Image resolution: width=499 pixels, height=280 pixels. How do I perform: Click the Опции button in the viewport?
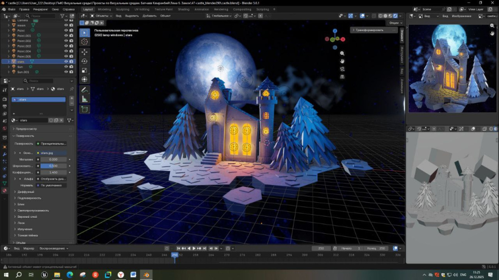pyautogui.click(x=394, y=23)
